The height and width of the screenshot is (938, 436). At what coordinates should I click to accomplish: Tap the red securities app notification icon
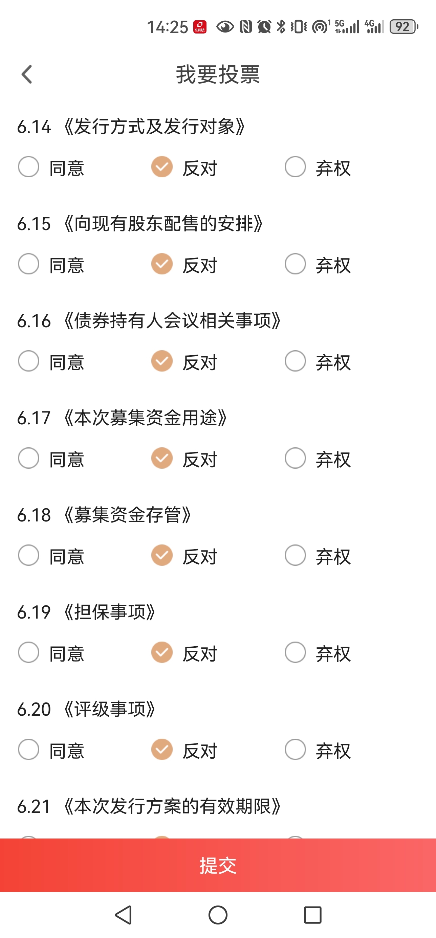200,27
